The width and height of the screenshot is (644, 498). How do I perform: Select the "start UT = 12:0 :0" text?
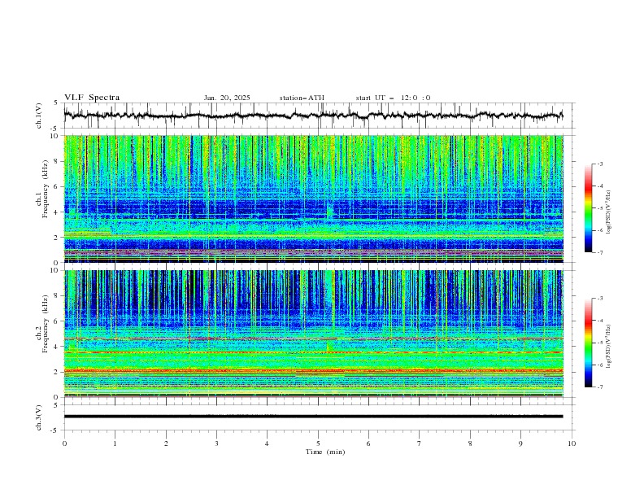393,98
